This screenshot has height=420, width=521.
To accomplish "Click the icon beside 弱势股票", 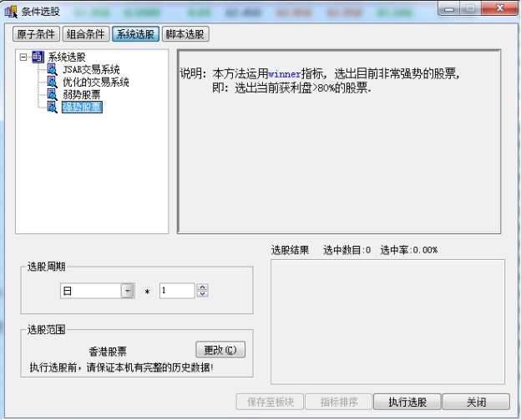I will (53, 95).
